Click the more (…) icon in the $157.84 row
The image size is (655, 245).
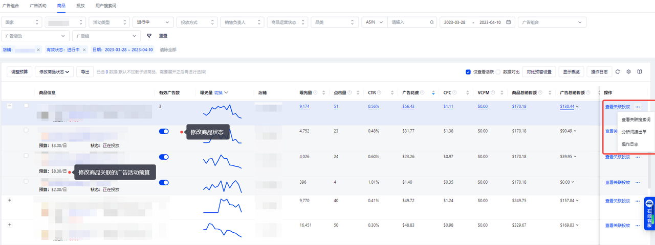coord(638,201)
